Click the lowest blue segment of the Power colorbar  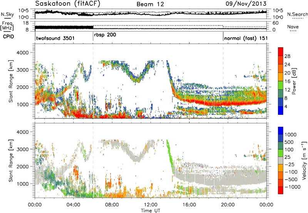coord(281,110)
